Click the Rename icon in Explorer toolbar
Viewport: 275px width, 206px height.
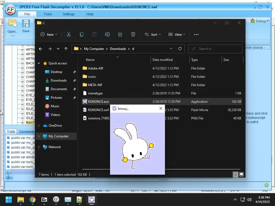tap(107, 35)
